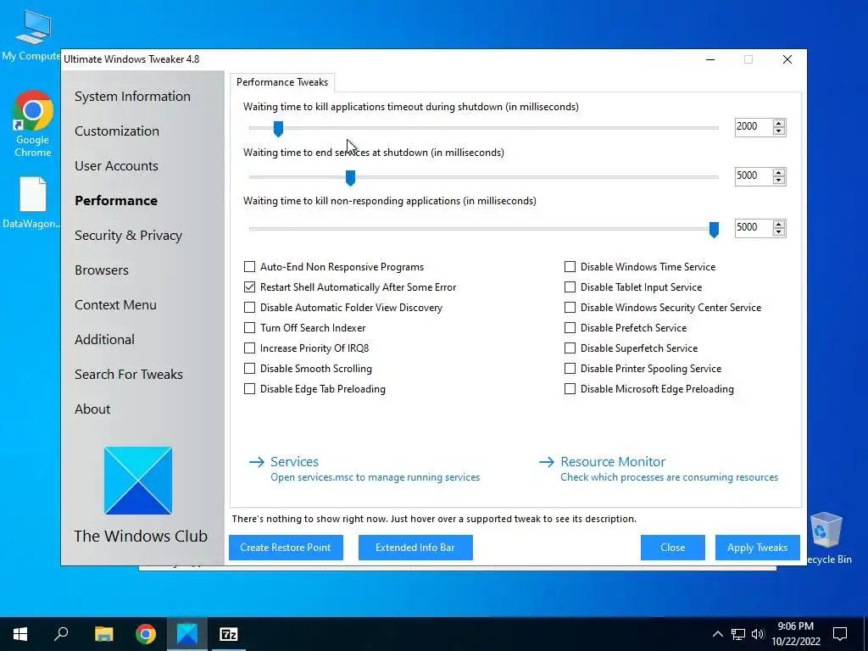Open network status tray icon
The width and height of the screenshot is (868, 651).
[x=738, y=634]
